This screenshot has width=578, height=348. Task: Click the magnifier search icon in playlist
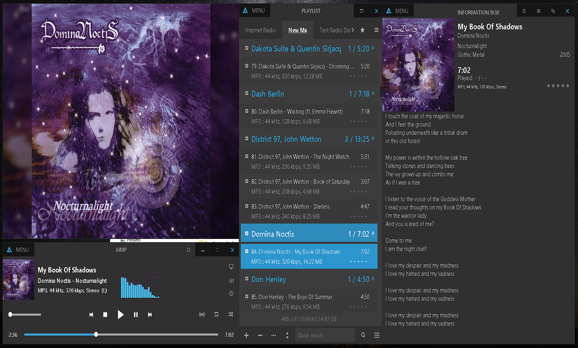tap(363, 335)
